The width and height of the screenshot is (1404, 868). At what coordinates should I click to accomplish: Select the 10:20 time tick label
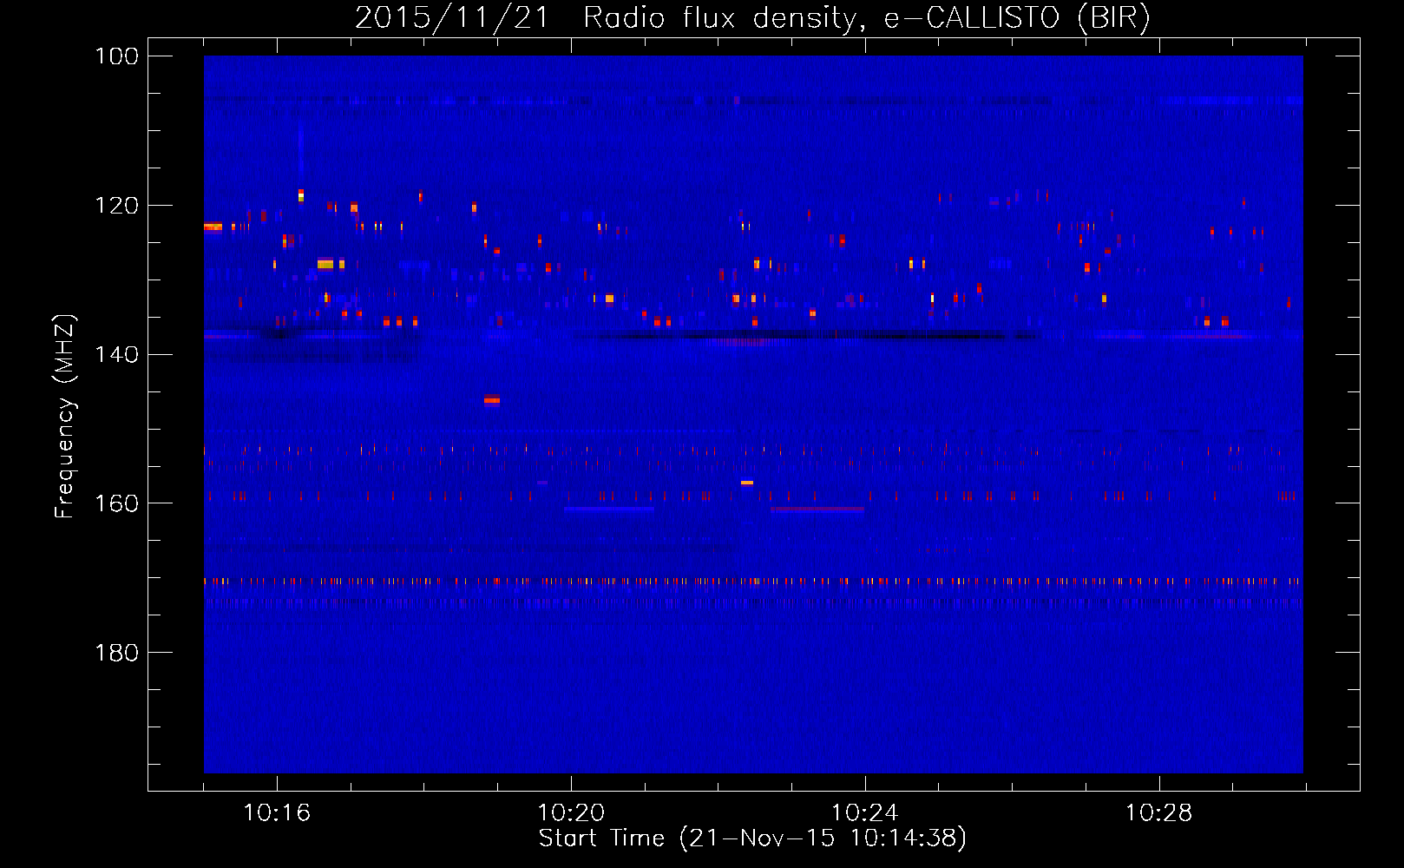[x=571, y=813]
